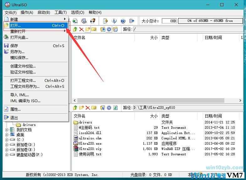Sort image pane by 类型 column header
Viewport: 246px width, 180px height.
[x=178, y=37]
